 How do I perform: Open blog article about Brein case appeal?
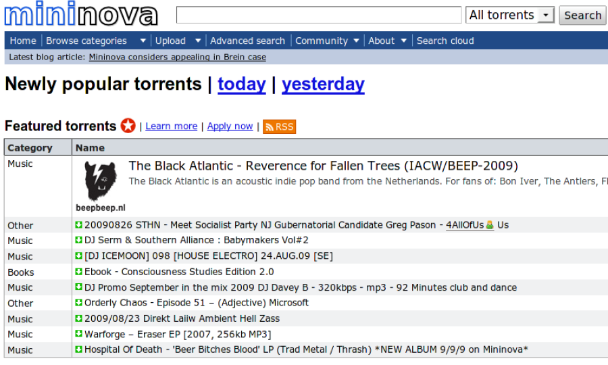coord(177,57)
